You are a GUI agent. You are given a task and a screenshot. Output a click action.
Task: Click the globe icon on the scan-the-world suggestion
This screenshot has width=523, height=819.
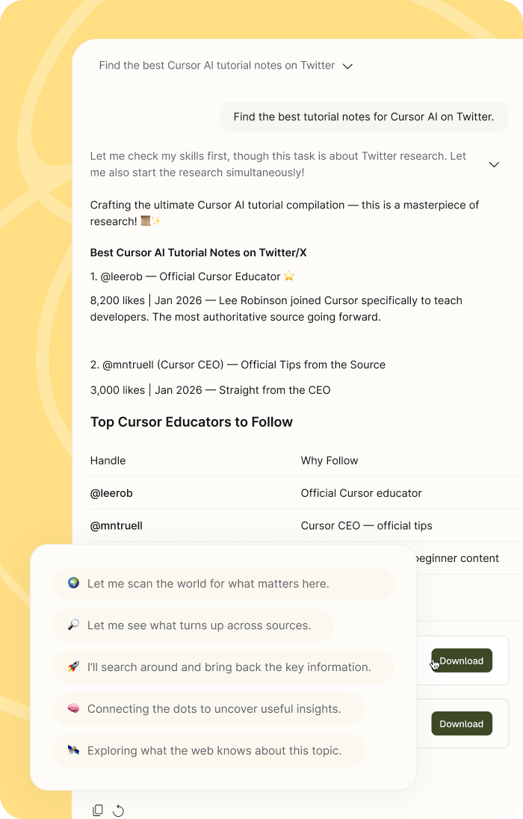click(x=73, y=583)
